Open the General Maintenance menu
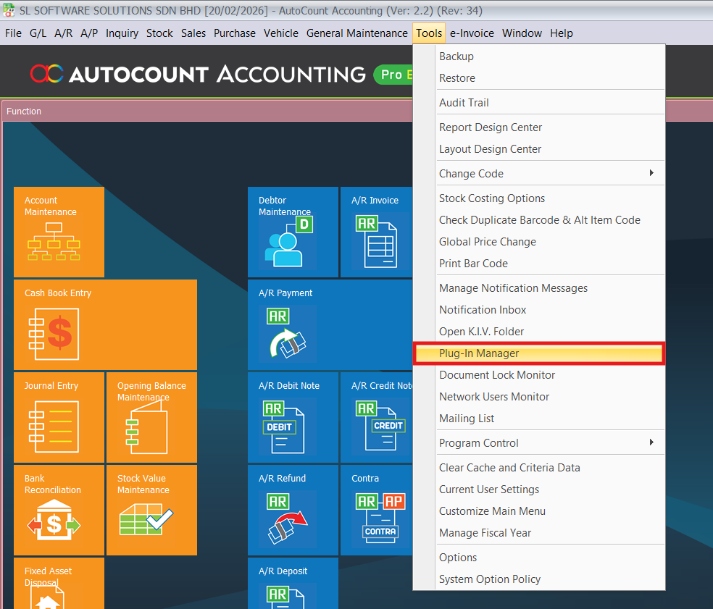 pyautogui.click(x=356, y=33)
